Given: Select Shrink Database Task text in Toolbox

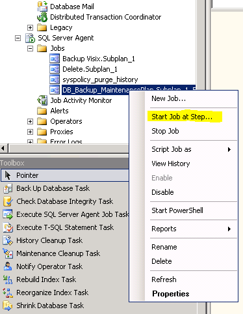Looking at the screenshot, I should [50, 306].
